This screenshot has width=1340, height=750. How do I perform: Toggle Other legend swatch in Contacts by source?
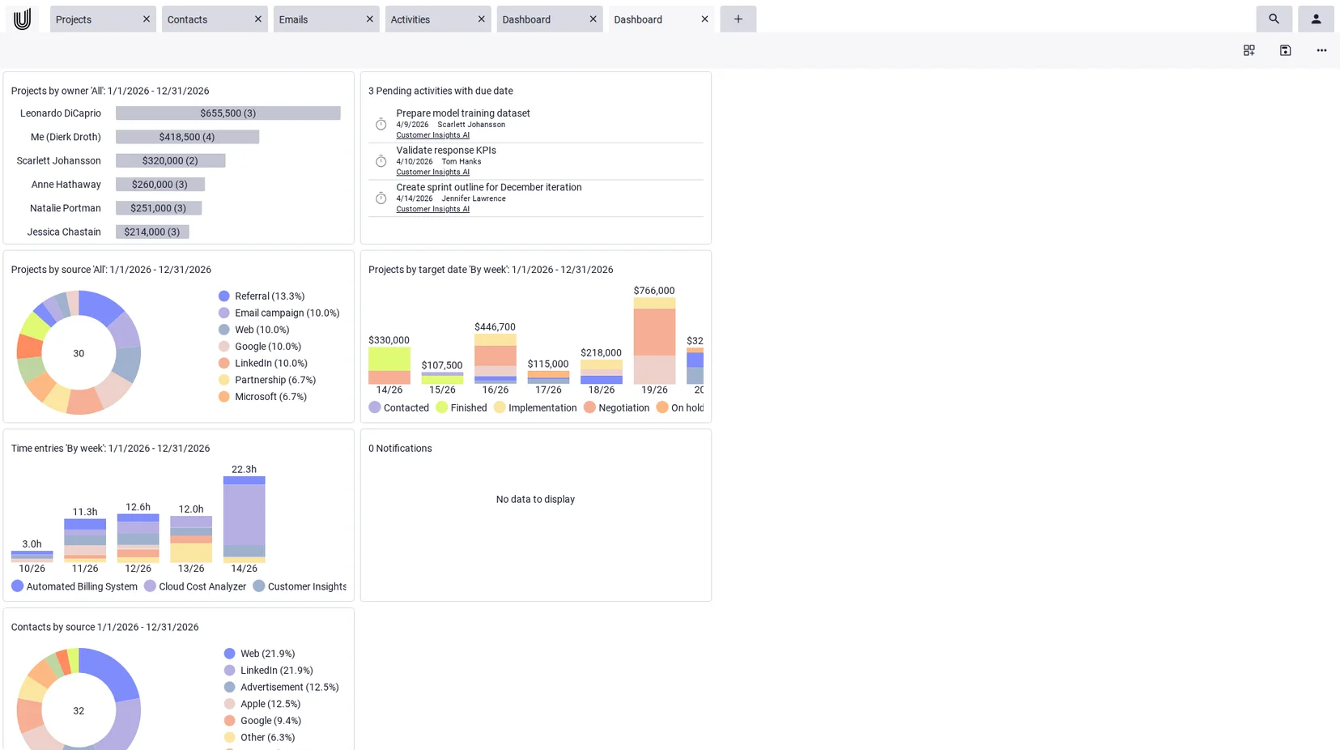[230, 738]
